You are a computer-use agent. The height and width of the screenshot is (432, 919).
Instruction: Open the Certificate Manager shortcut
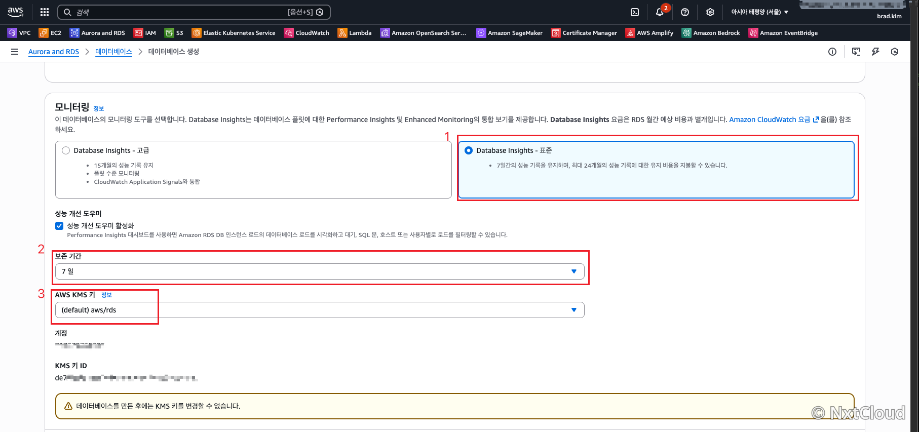click(x=584, y=33)
